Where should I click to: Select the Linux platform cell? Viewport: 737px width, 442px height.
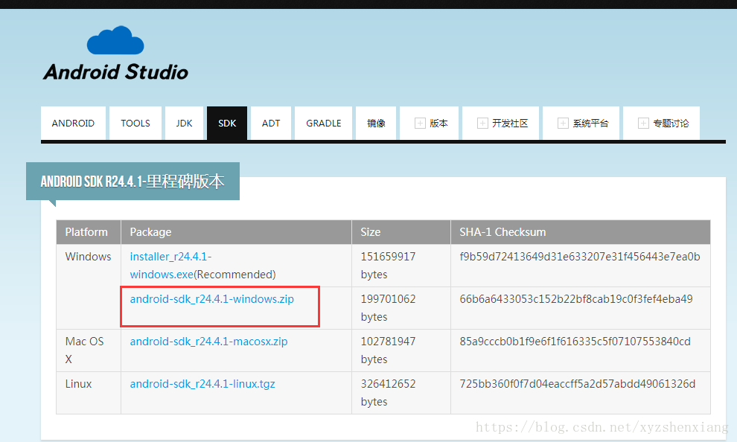[89, 393]
